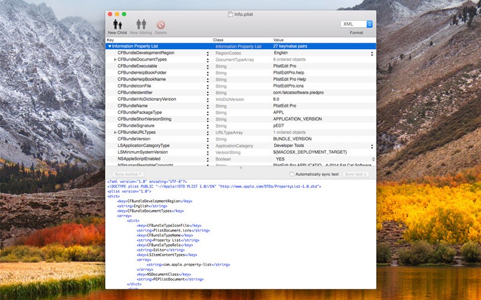Image resolution: width=481 pixels, height=300 pixels.
Task: Click the New Sibling toolbar icon
Action: (x=141, y=25)
